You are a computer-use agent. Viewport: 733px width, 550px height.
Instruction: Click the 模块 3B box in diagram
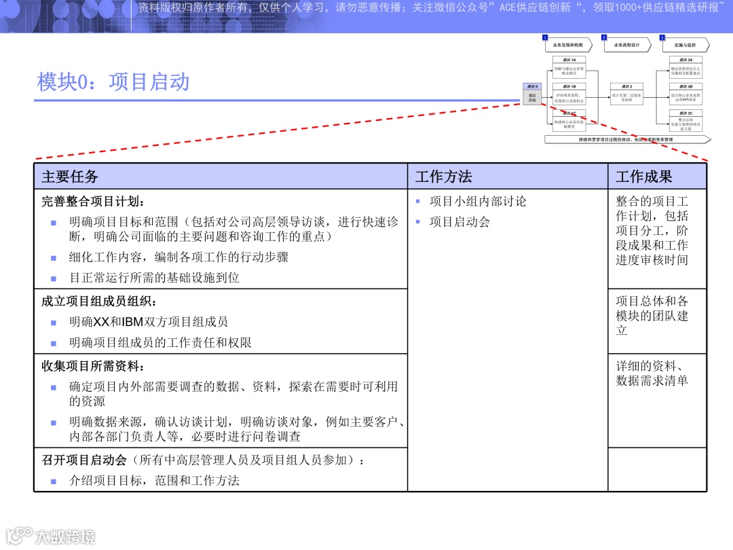tap(685, 94)
